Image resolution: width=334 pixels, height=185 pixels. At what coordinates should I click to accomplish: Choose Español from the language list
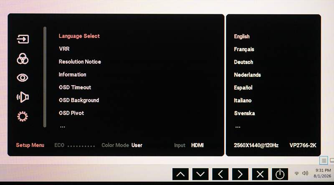click(243, 88)
